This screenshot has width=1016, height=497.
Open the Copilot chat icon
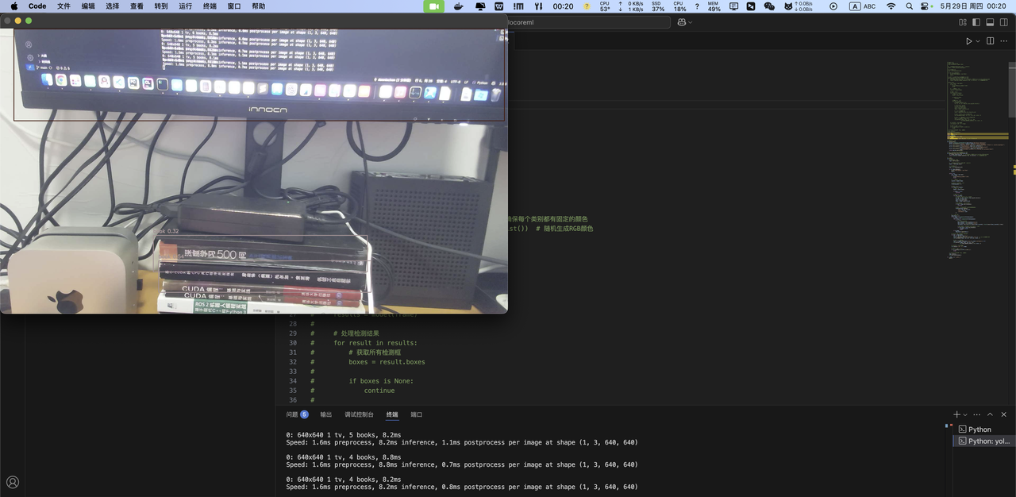pos(682,22)
